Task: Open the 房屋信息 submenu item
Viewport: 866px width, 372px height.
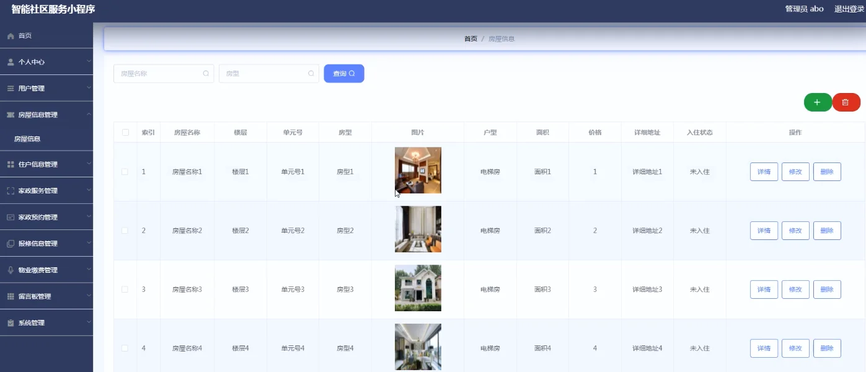Action: coord(28,139)
